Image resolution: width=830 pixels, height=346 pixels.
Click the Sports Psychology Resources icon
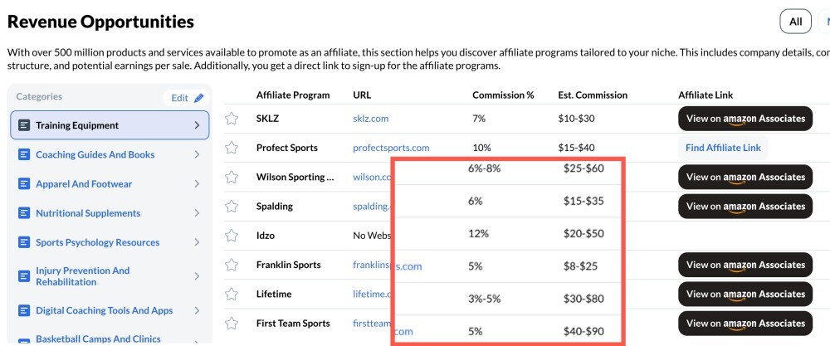point(24,242)
